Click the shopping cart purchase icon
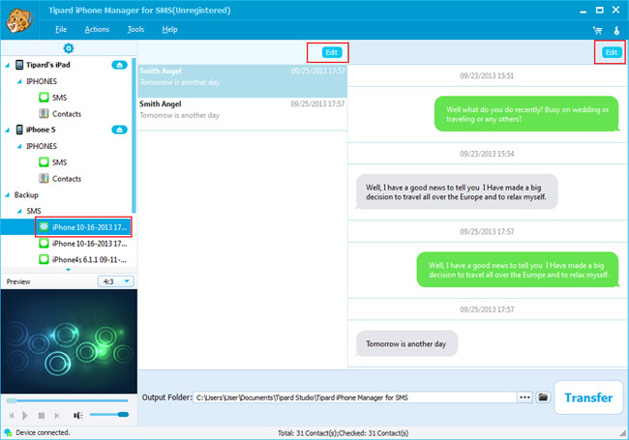 point(598,30)
